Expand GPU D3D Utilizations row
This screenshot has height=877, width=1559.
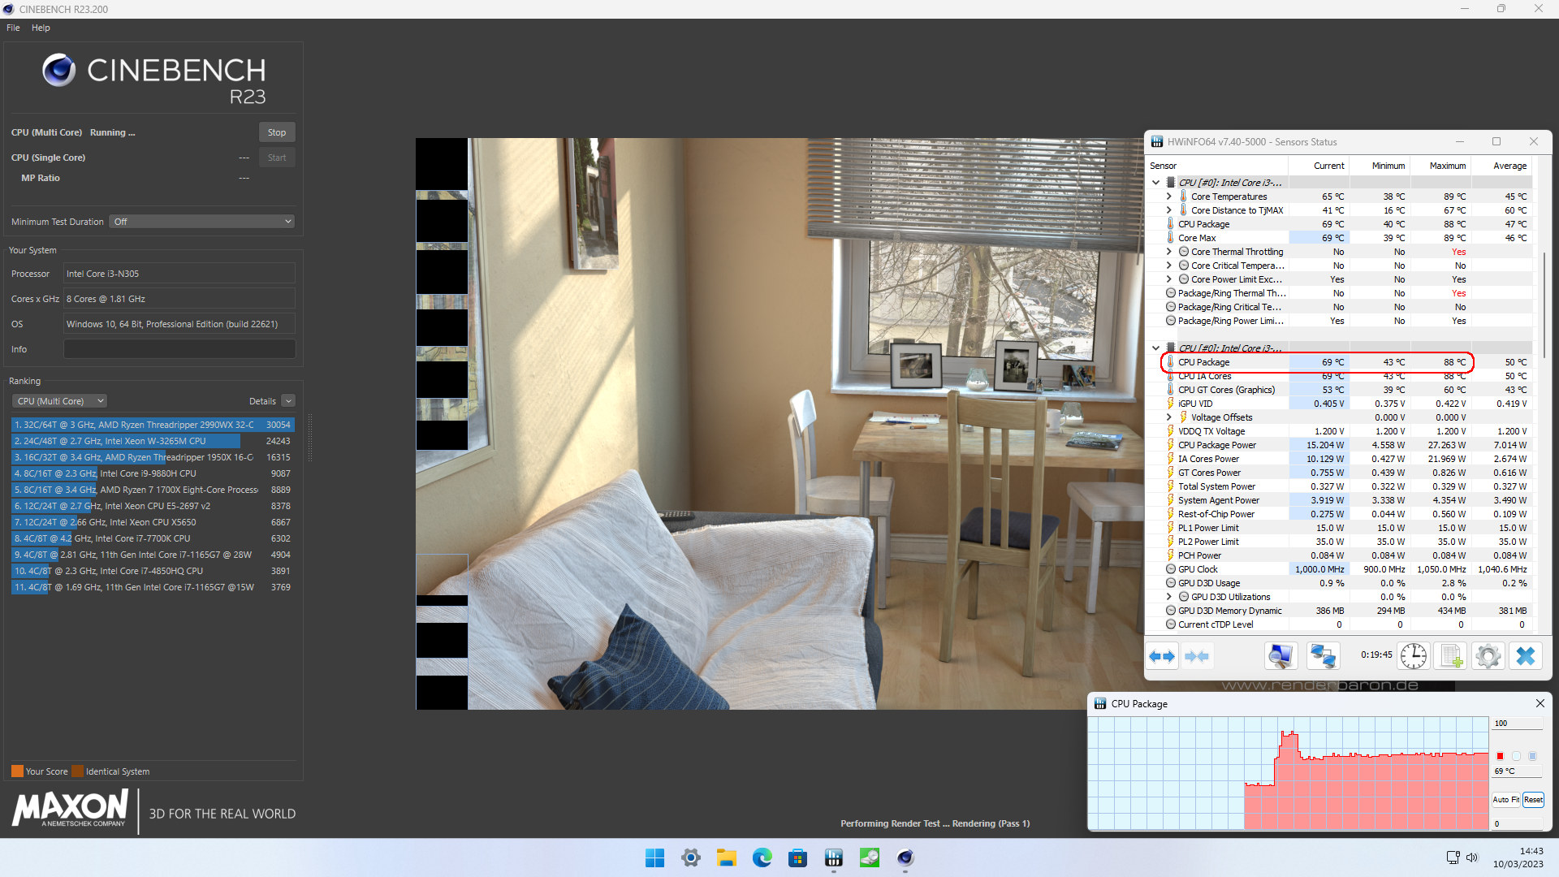[x=1169, y=597]
